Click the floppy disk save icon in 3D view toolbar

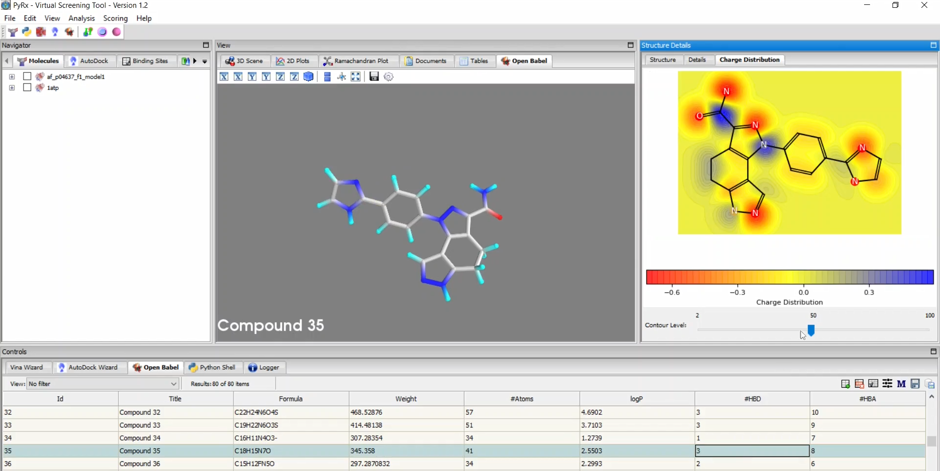(x=374, y=76)
